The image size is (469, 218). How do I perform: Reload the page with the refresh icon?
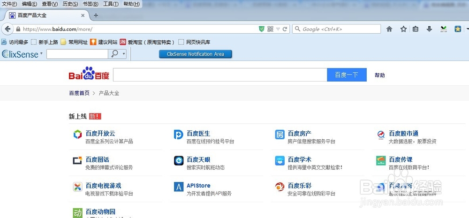(x=285, y=29)
